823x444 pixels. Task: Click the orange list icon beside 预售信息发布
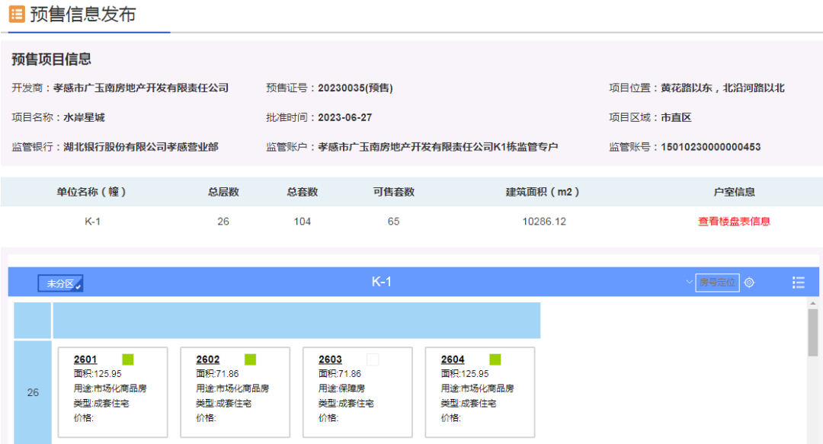[17, 14]
